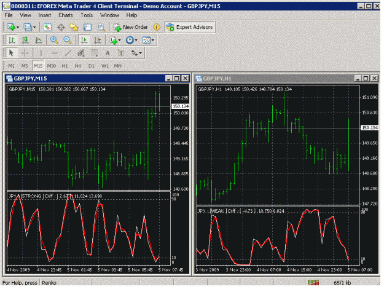Select the Crosshair tool in drawing toolbar
Screen dimensions: 384x289
point(25,53)
